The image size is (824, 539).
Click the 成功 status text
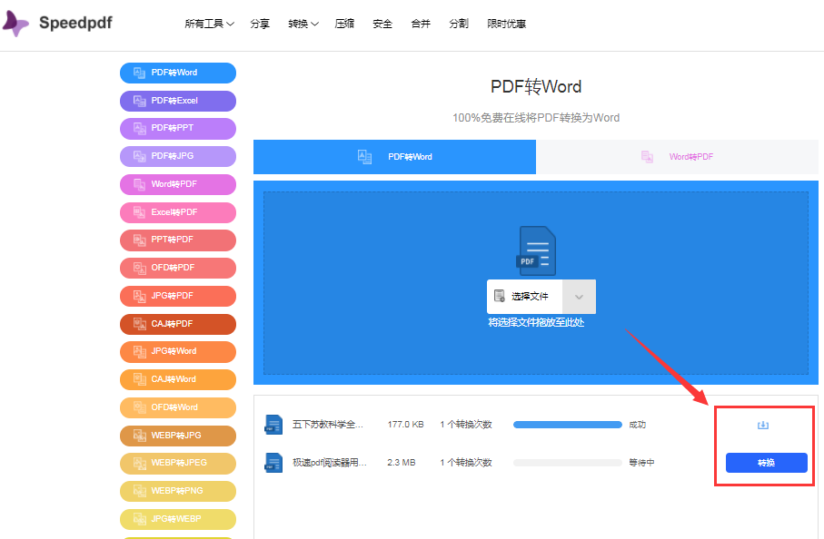tap(638, 425)
